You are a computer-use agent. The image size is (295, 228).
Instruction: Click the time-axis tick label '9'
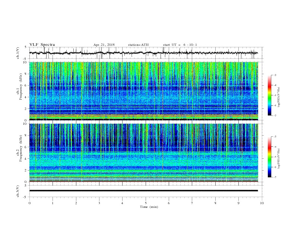(238, 203)
